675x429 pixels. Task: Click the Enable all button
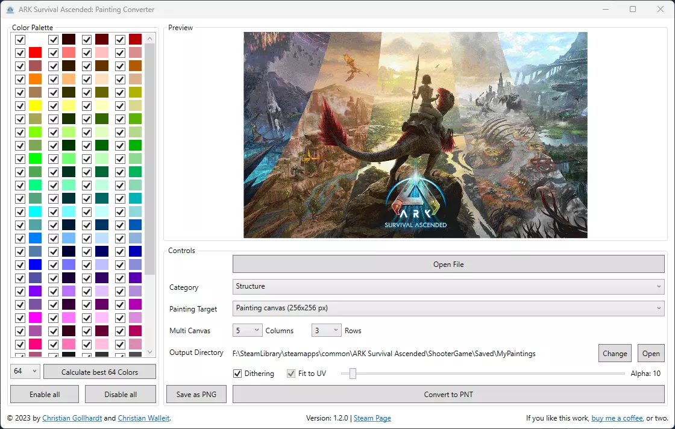[45, 395]
